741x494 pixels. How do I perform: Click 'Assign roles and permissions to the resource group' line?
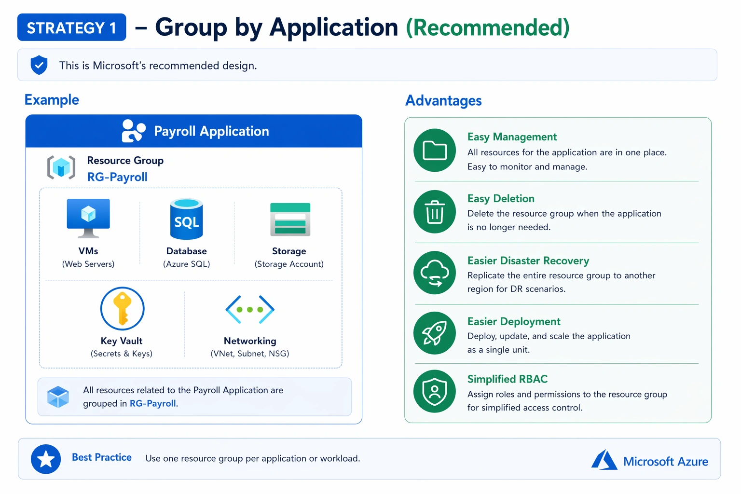[567, 395]
